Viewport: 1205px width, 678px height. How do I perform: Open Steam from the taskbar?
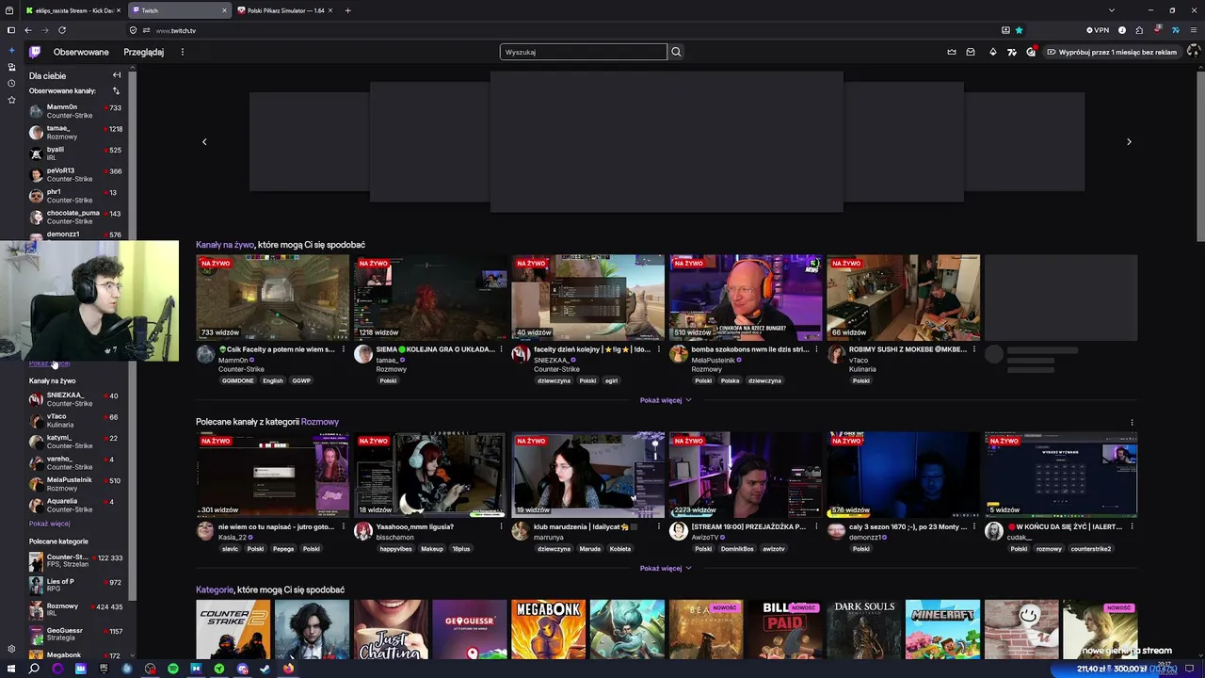coord(265,669)
